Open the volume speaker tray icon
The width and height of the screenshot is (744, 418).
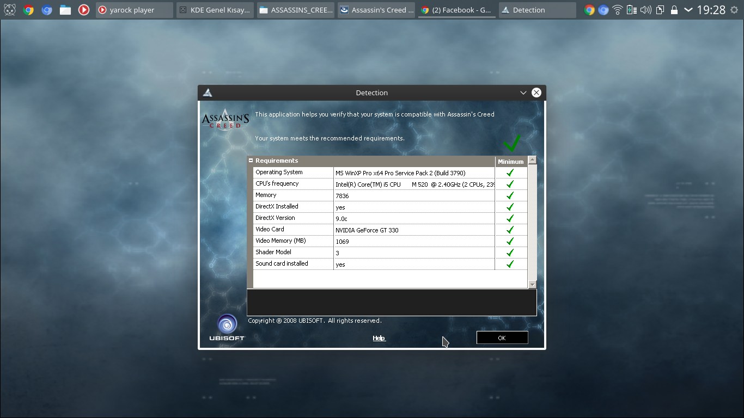click(646, 10)
